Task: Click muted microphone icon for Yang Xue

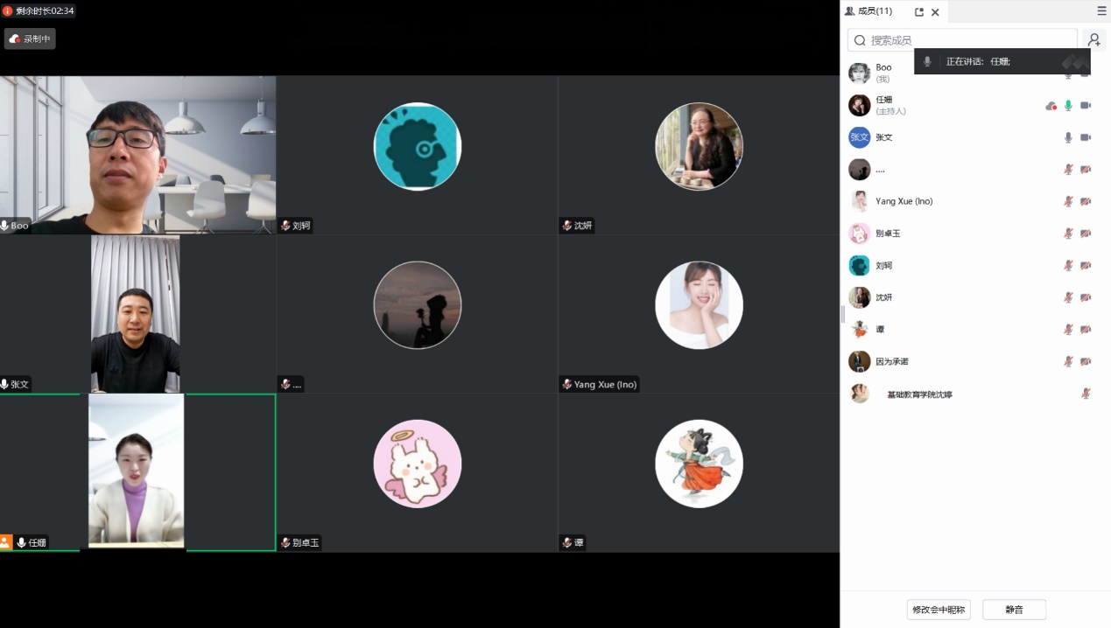Action: point(1068,201)
